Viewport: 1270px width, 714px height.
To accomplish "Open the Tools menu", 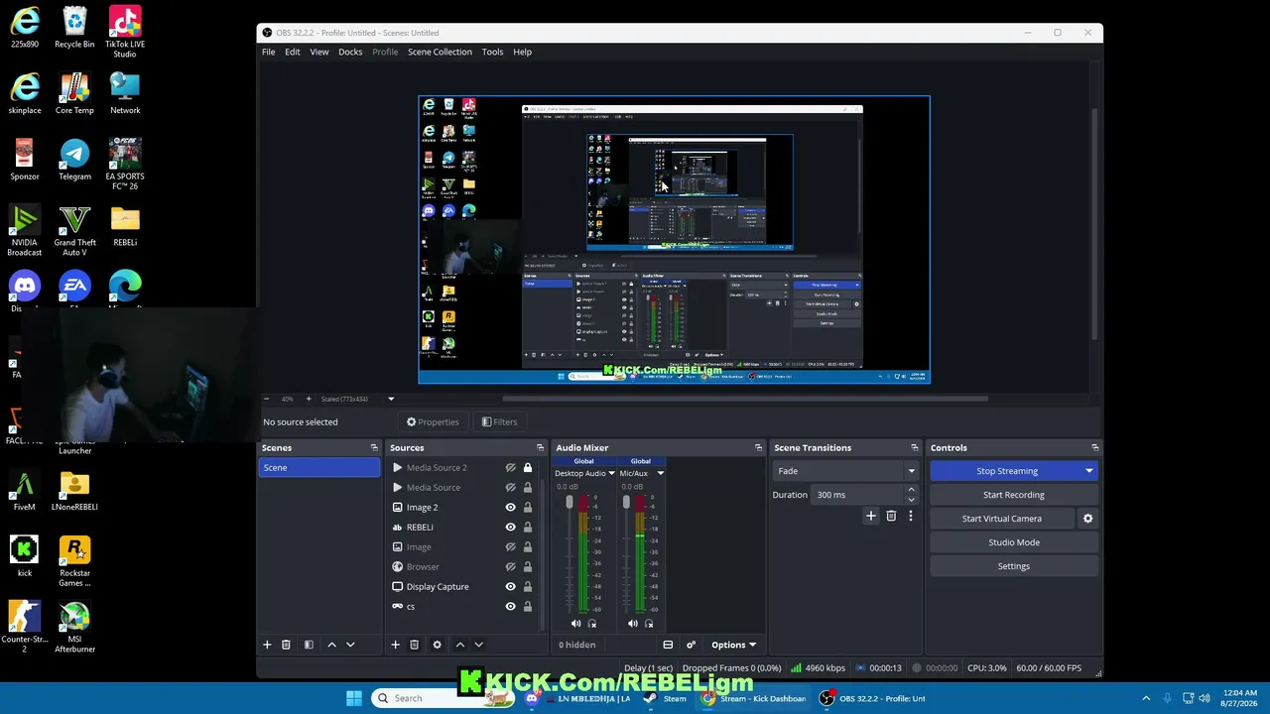I will click(492, 52).
